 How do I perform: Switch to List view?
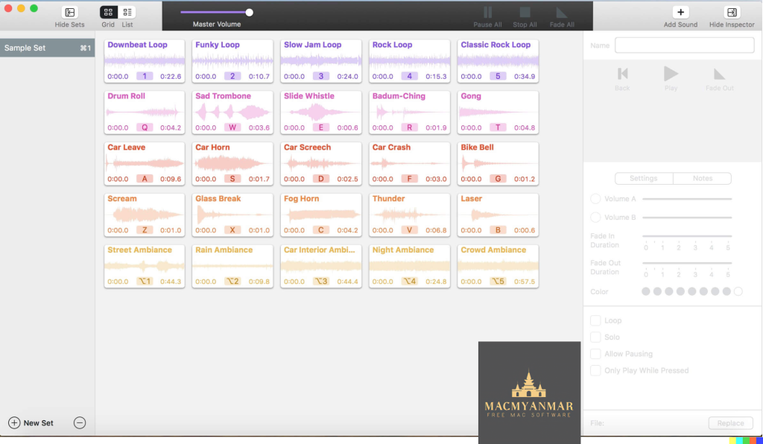(127, 12)
